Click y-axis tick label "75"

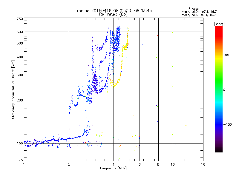[21, 160]
